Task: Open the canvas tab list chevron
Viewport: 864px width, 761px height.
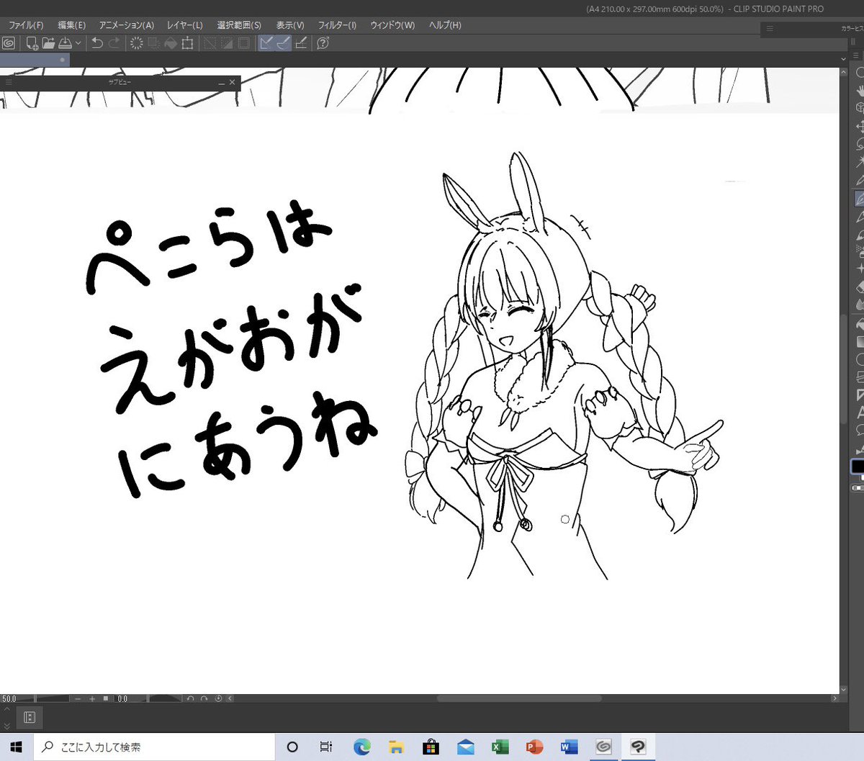Action: click(x=845, y=58)
